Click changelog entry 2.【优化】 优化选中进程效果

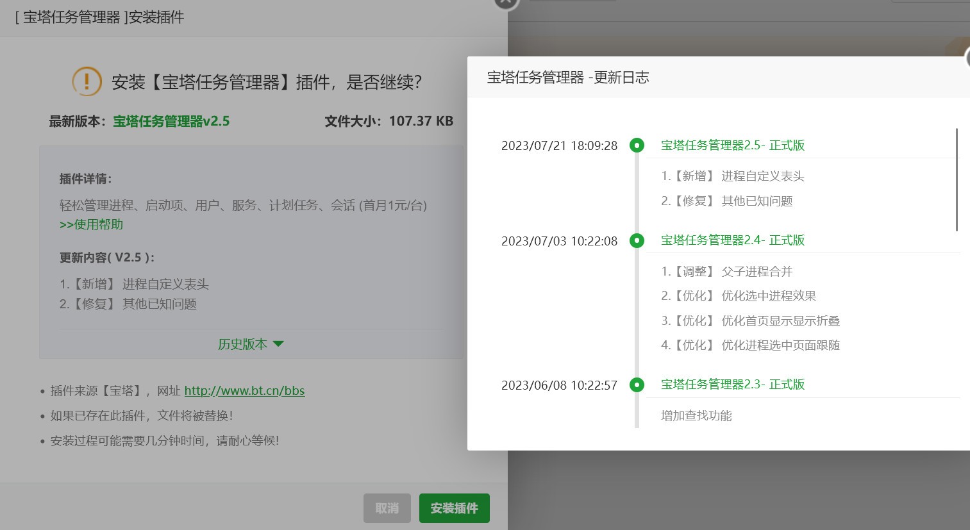(739, 296)
